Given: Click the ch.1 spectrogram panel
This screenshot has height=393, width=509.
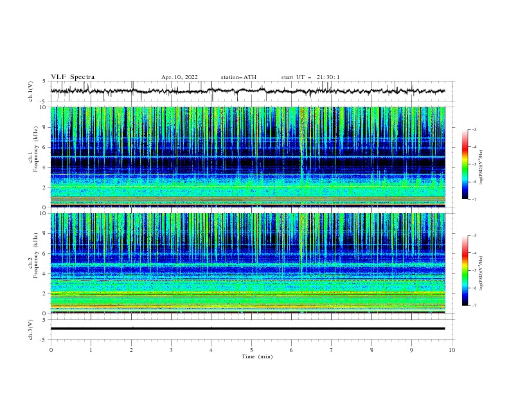Looking at the screenshot, I should pyautogui.click(x=248, y=157).
